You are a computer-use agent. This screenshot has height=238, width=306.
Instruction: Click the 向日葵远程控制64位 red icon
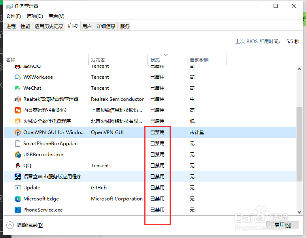[17, 110]
